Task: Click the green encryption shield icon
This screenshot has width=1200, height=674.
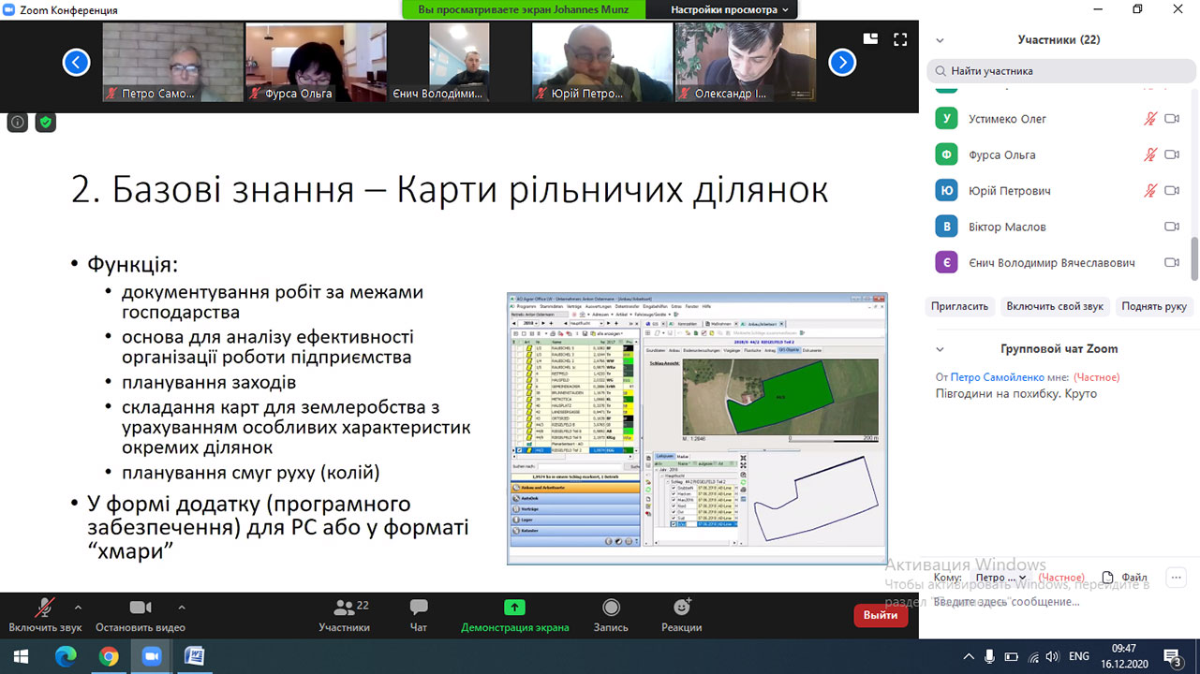Action: tap(46, 122)
